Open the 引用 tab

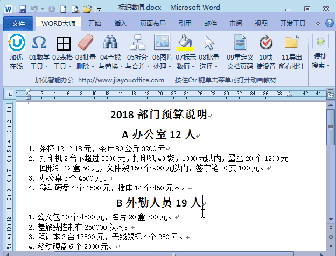coord(185,23)
